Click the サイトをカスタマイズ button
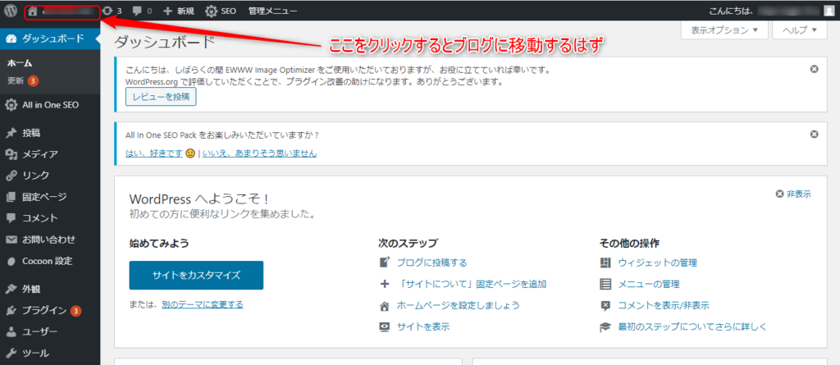840x365 pixels. (x=196, y=275)
